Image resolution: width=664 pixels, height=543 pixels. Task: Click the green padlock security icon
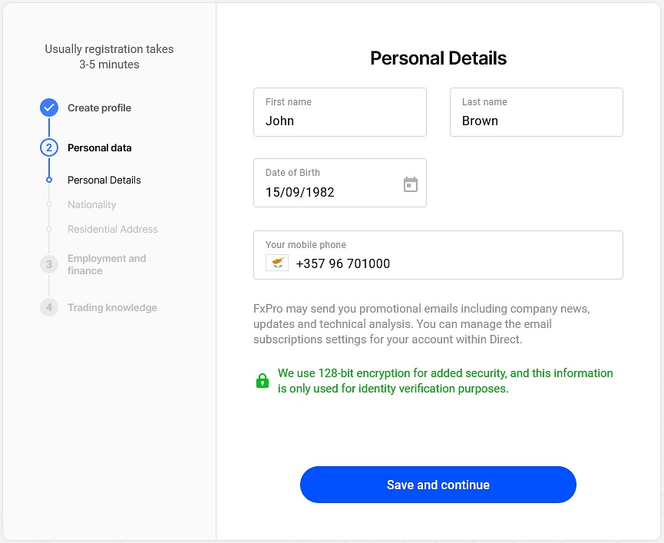pos(263,380)
